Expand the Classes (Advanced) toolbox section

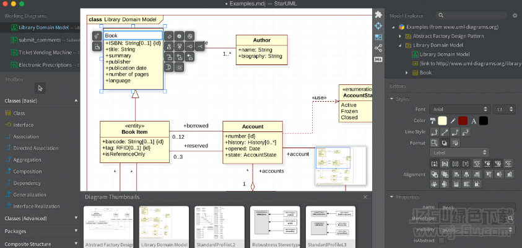click(x=76, y=218)
